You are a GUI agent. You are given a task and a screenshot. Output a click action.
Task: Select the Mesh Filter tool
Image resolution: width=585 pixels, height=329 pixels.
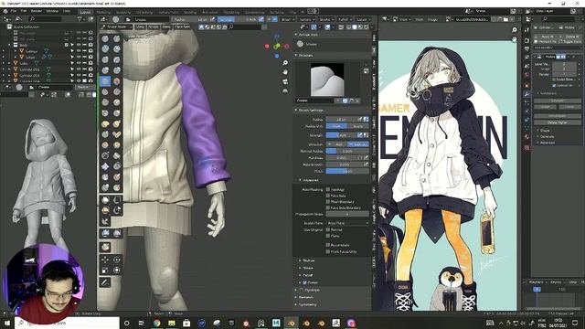[105, 234]
